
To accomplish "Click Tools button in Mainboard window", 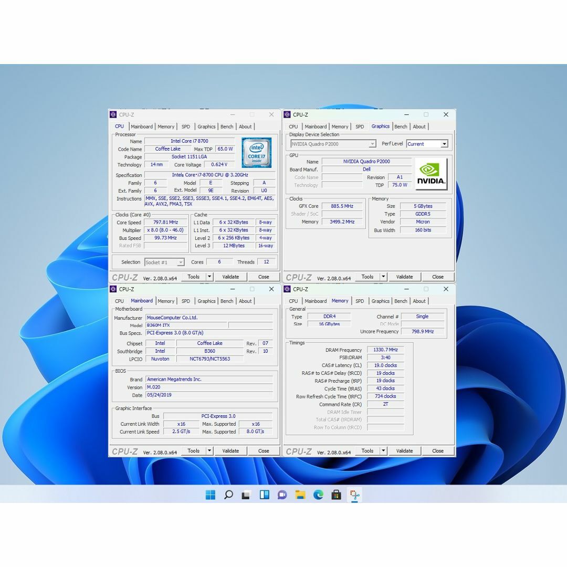I will [193, 450].
